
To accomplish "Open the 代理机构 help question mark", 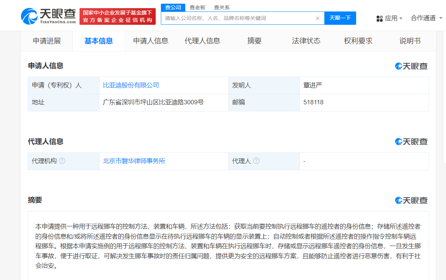I will click(x=62, y=161).
